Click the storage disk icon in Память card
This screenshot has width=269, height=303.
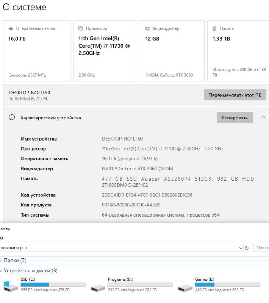(x=214, y=28)
